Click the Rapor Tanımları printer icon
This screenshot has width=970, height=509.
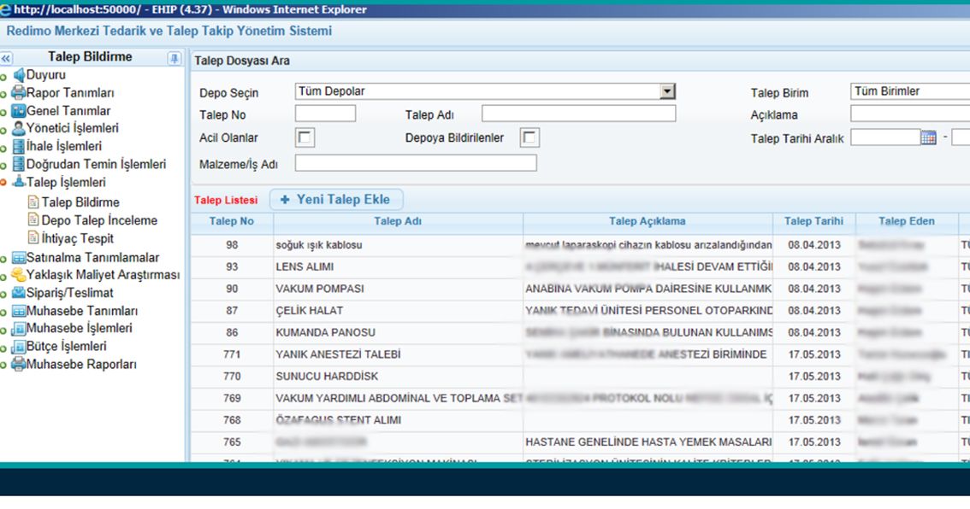tap(19, 93)
